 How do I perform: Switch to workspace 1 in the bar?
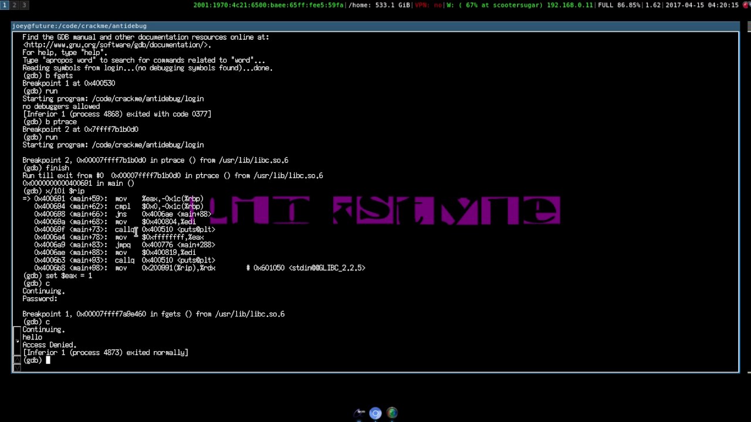pyautogui.click(x=4, y=5)
